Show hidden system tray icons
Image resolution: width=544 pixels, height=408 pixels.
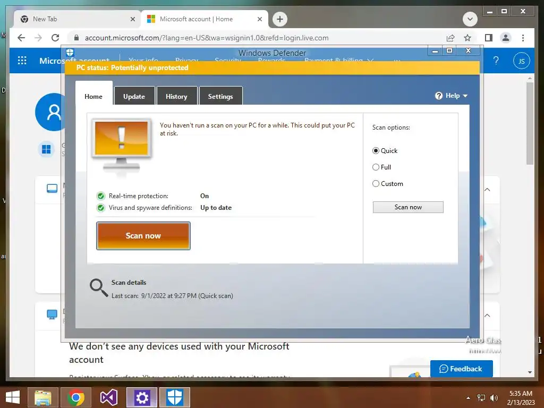[x=469, y=398]
